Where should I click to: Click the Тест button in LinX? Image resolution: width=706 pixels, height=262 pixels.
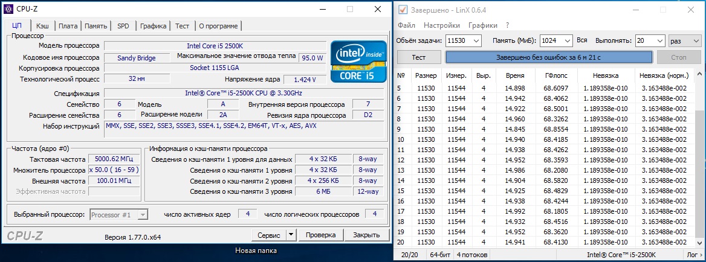pyautogui.click(x=419, y=57)
